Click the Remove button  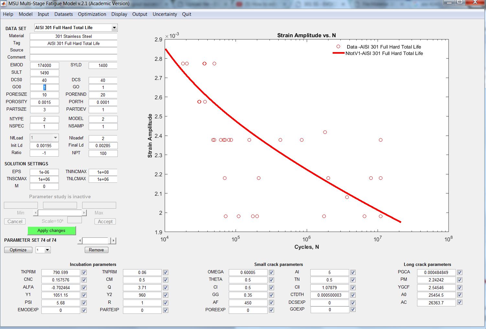96,250
